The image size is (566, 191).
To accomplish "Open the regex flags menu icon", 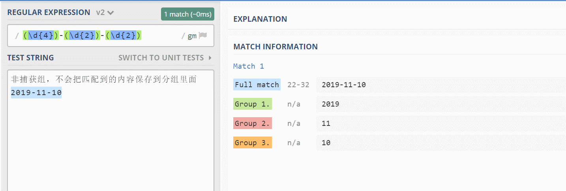I will tap(202, 36).
